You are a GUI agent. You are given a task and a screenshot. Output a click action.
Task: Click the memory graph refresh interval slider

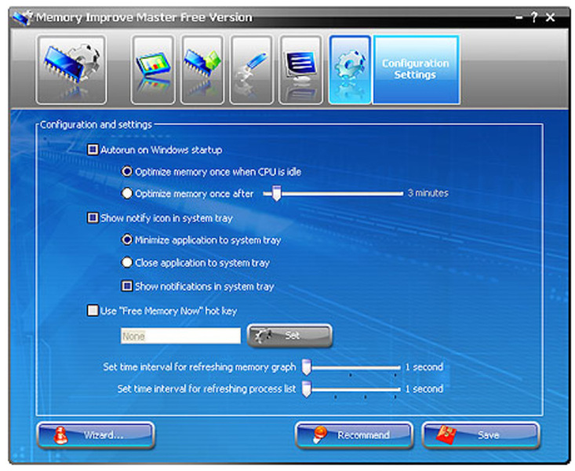pos(306,367)
